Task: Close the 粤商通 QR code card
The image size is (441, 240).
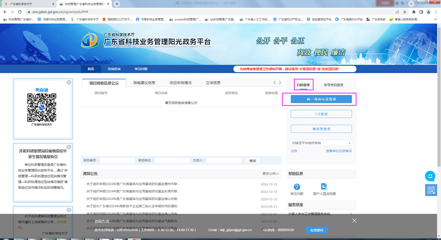Action: click(69, 83)
